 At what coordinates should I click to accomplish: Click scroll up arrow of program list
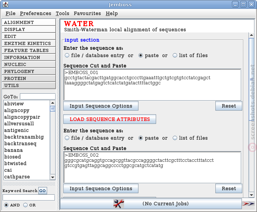pos(53,103)
